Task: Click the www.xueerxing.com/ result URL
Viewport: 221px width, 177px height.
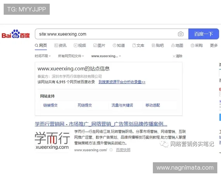Action: pos(91,150)
